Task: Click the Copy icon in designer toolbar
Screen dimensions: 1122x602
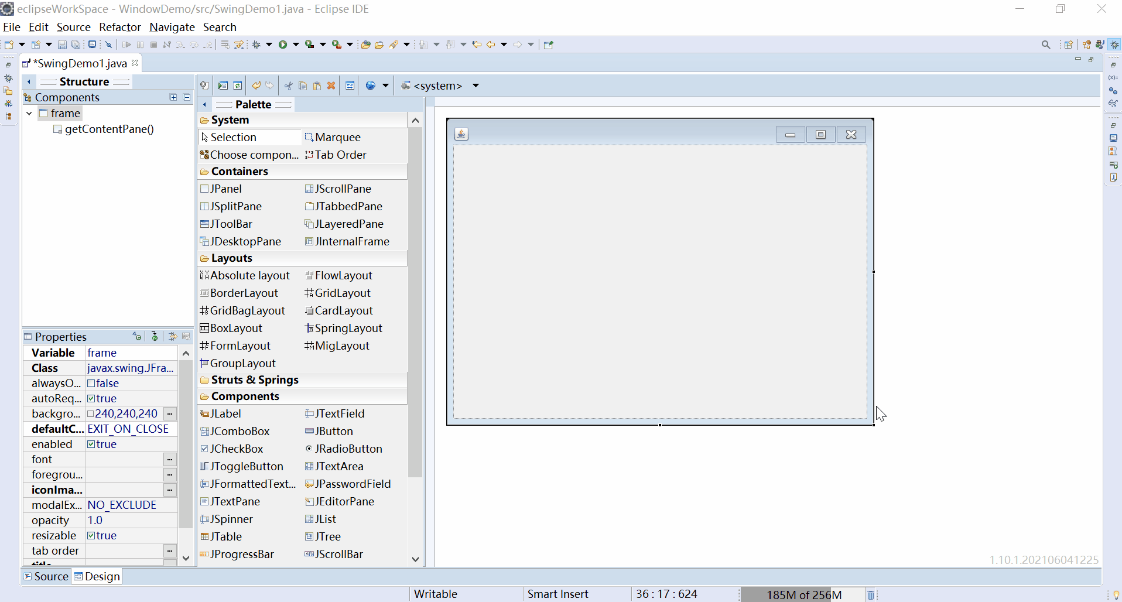Action: (x=303, y=85)
